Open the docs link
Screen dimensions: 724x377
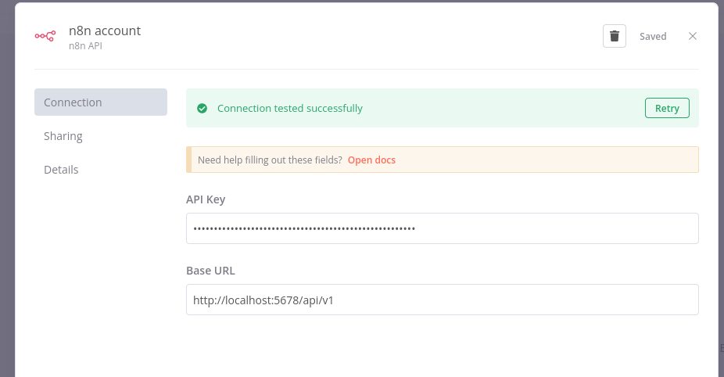tap(371, 160)
